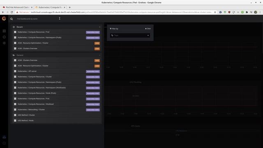263x148 pixels.
Task: Open Kubernetes / Compute Resources / Namespace (Pods) under Recent
Action: [57, 37]
